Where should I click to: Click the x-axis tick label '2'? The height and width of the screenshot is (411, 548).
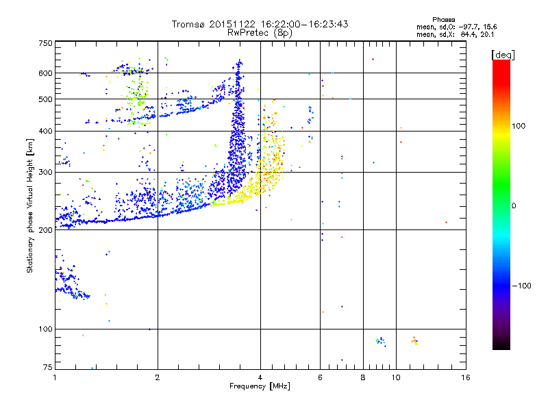click(158, 377)
